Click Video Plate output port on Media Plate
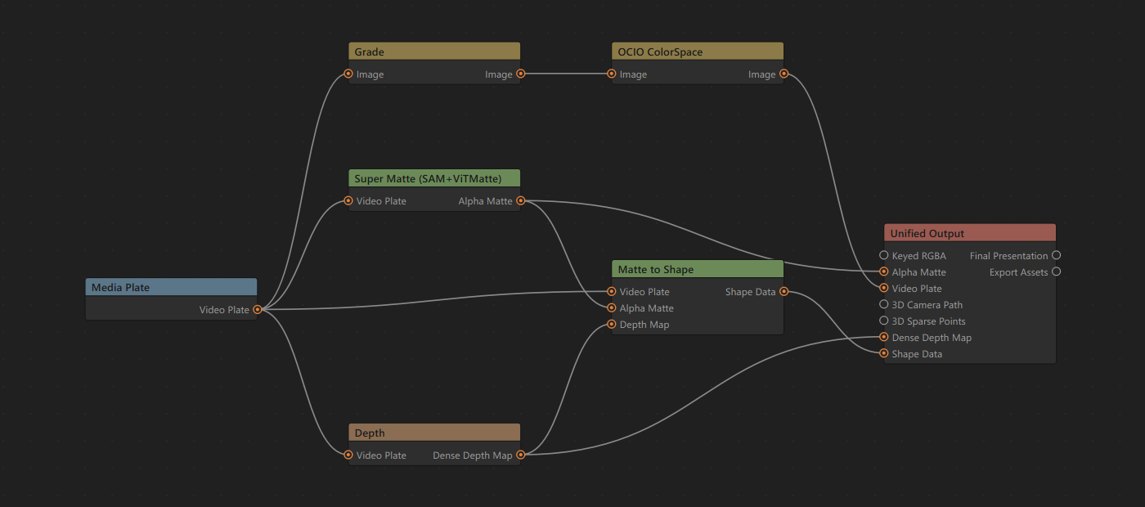 point(257,310)
